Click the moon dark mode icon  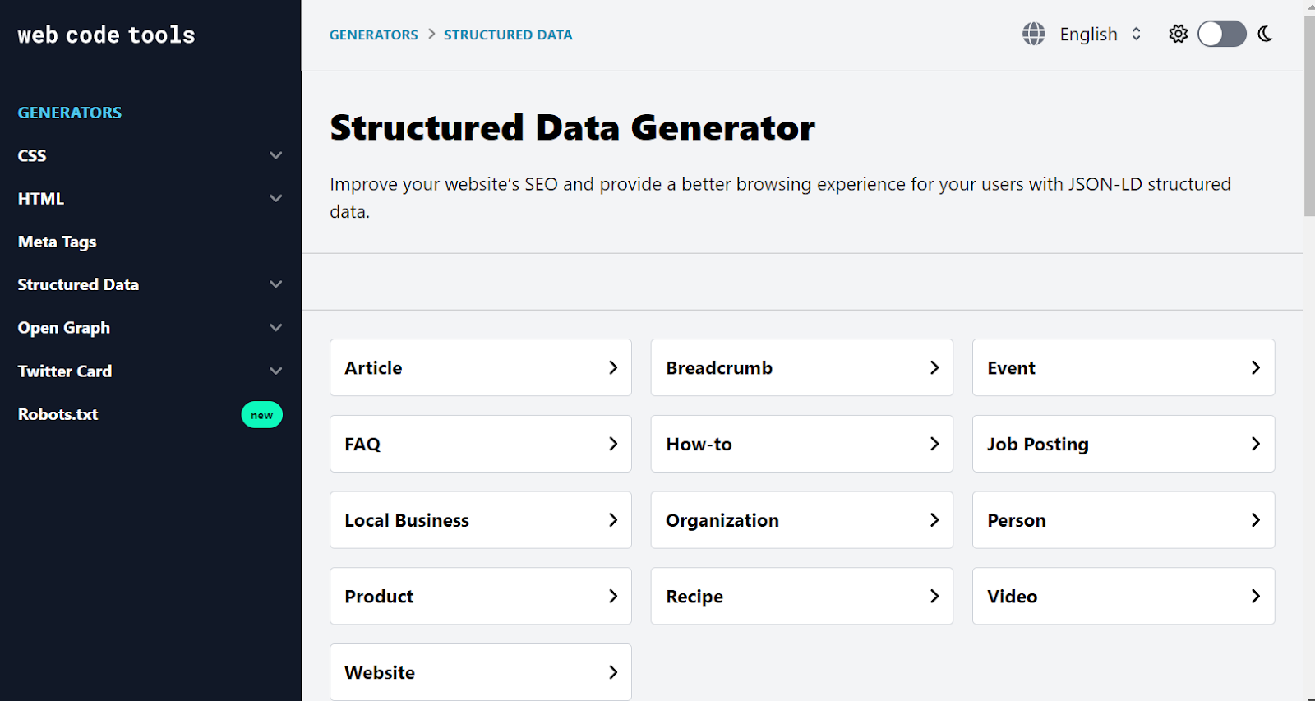click(x=1265, y=34)
